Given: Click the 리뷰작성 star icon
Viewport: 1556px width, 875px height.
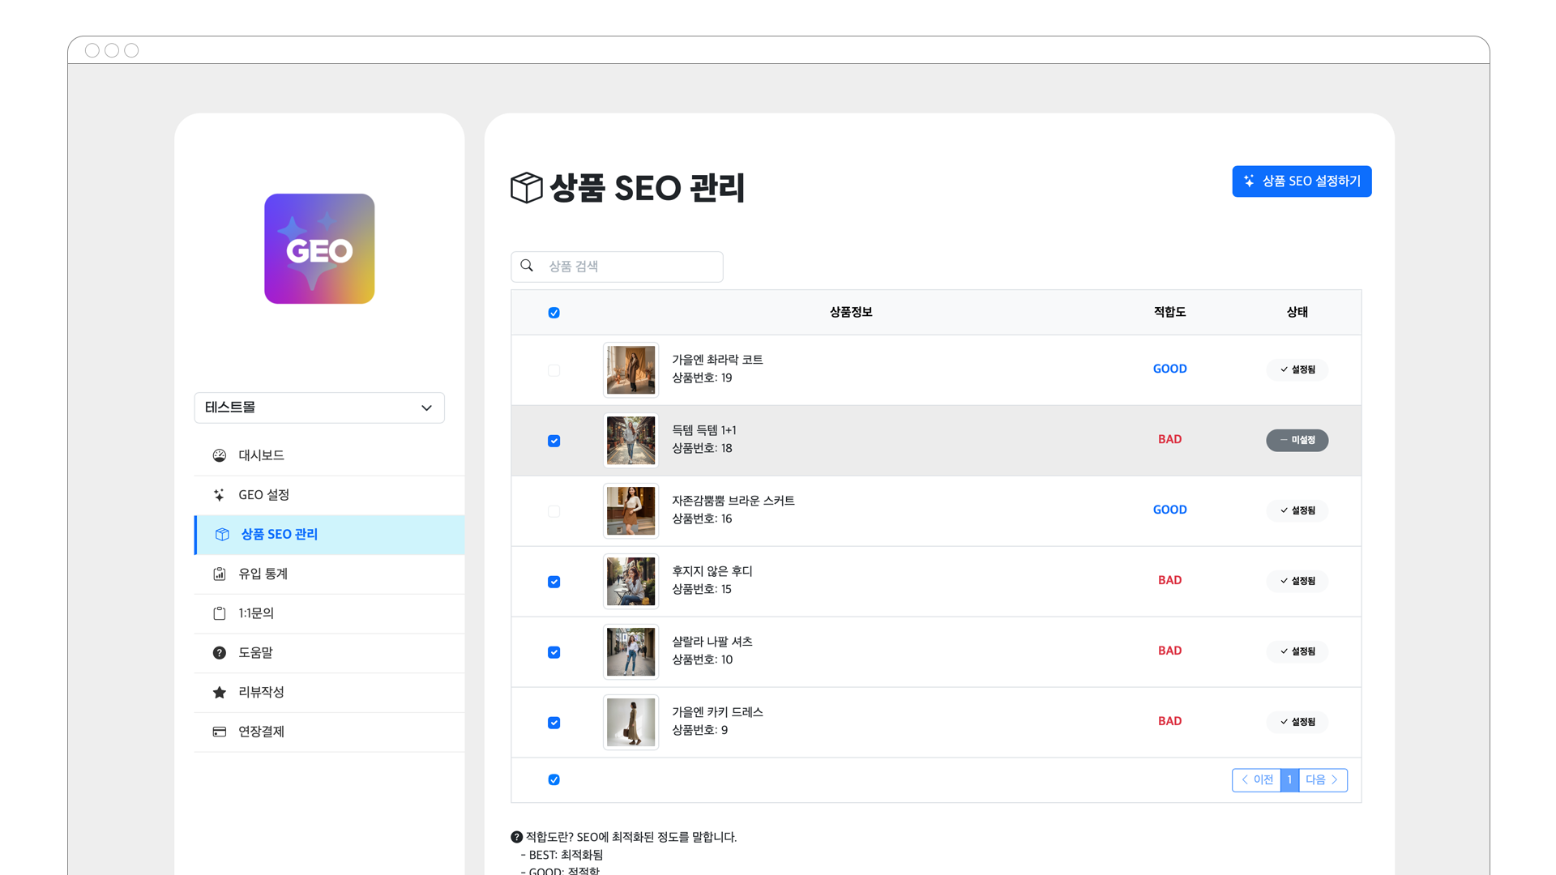Looking at the screenshot, I should click(x=219, y=692).
